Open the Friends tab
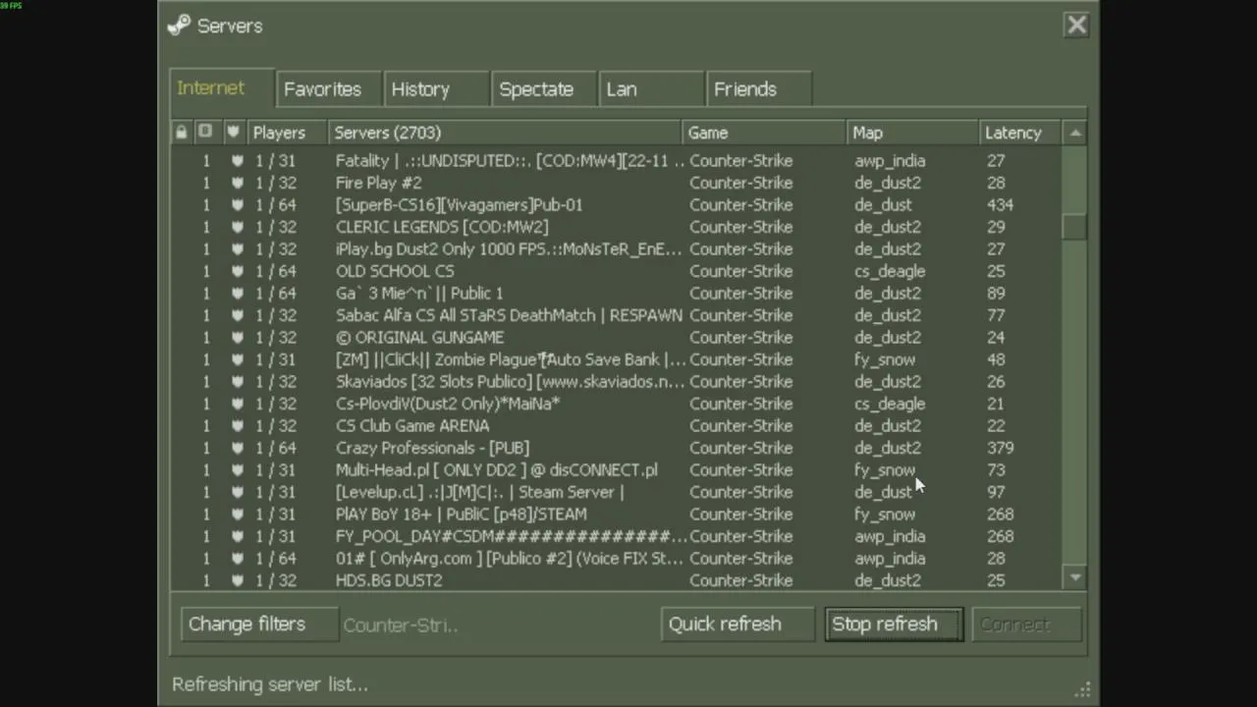The height and width of the screenshot is (707, 1257). (759, 88)
